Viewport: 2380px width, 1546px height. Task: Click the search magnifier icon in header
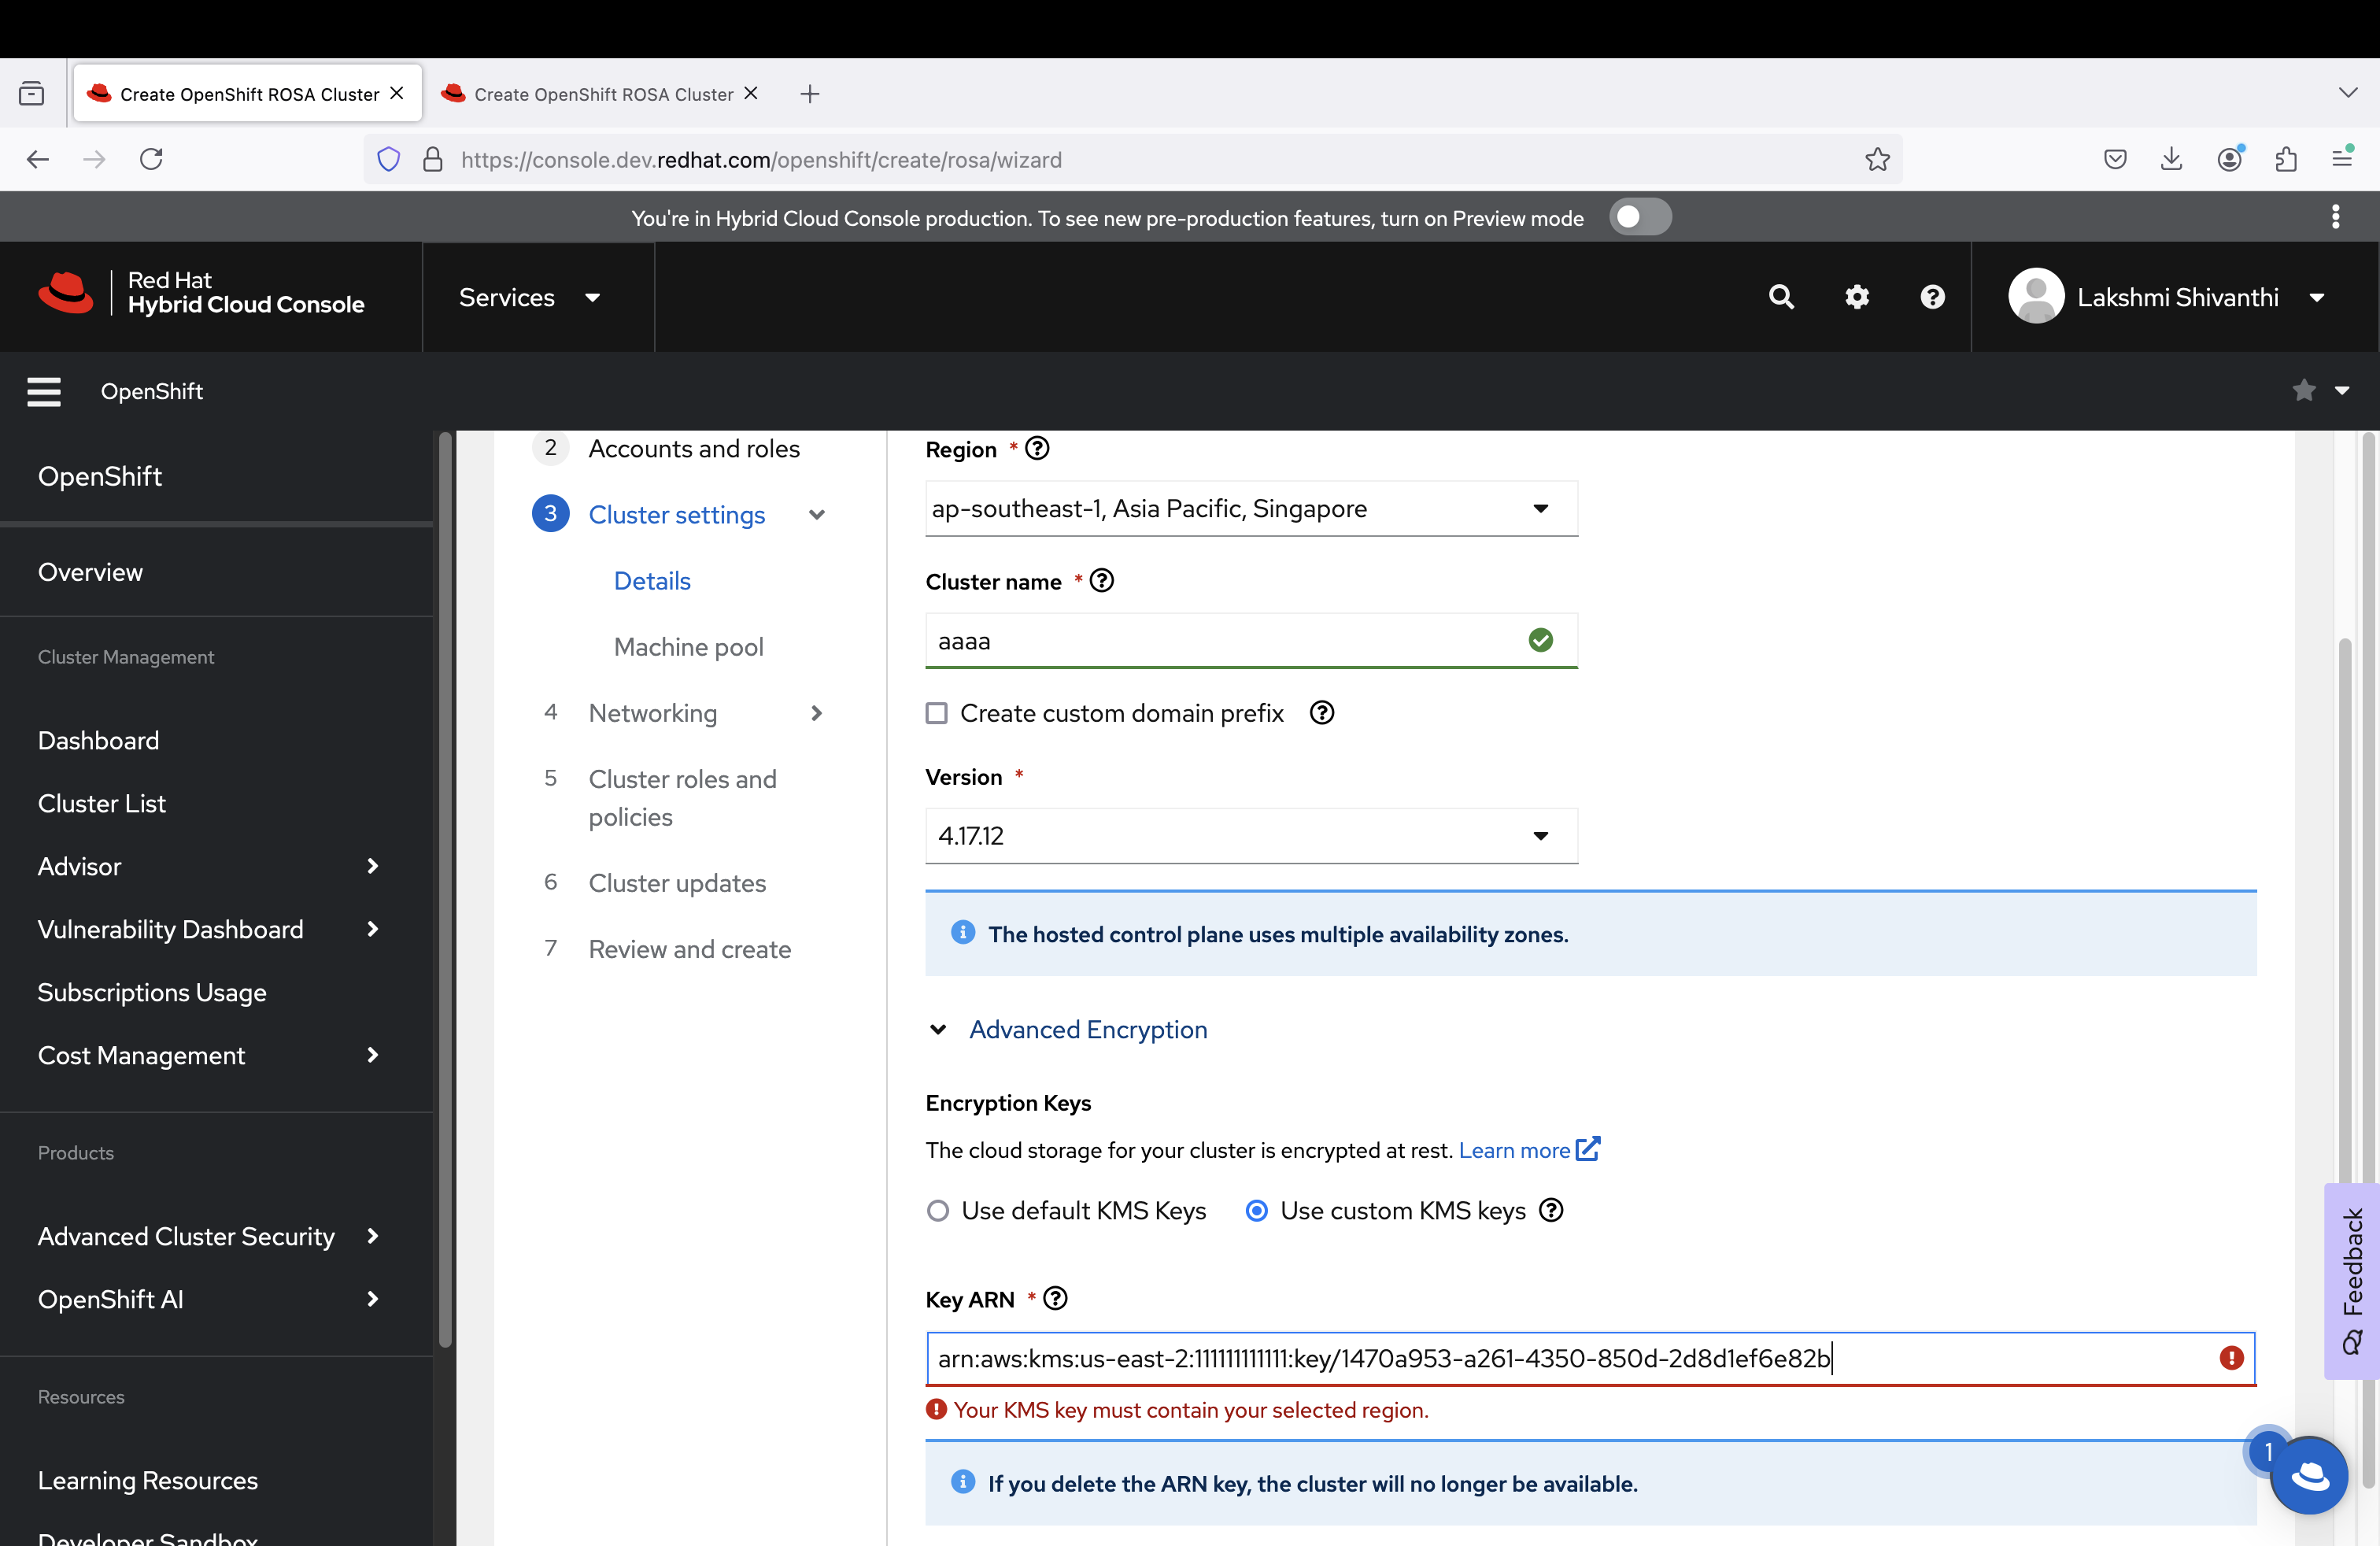[x=1780, y=297]
